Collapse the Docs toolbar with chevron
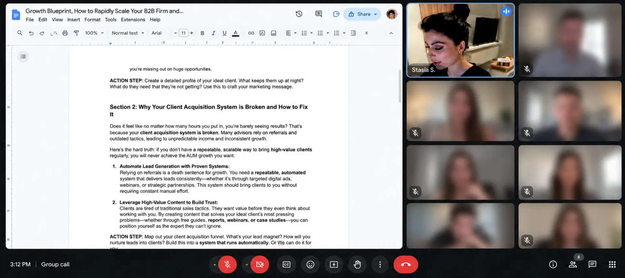The image size is (625, 278). tap(391, 33)
